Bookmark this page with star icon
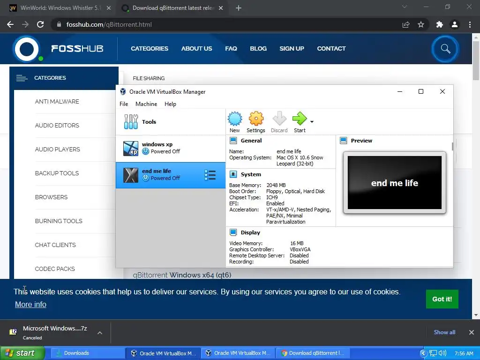The height and width of the screenshot is (360, 480). (x=421, y=24)
